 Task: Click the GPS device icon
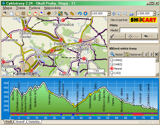pos(66,13)
